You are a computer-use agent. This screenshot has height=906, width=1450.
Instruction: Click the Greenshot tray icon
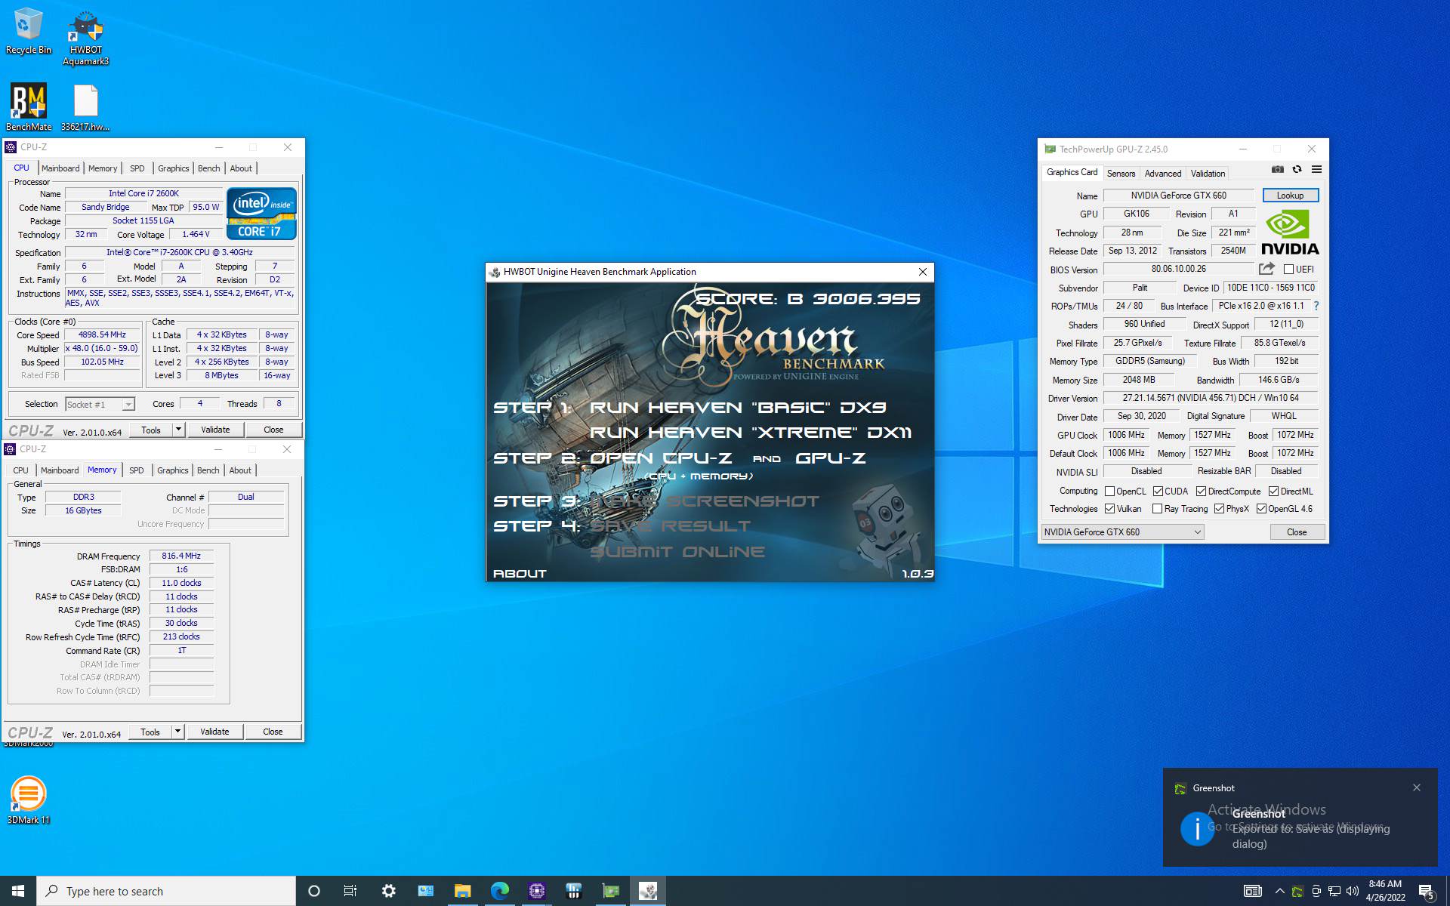click(1297, 891)
